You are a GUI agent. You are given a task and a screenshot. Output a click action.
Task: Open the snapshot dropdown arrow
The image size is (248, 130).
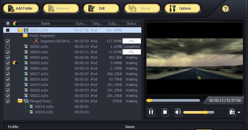pyautogui.click(x=239, y=112)
